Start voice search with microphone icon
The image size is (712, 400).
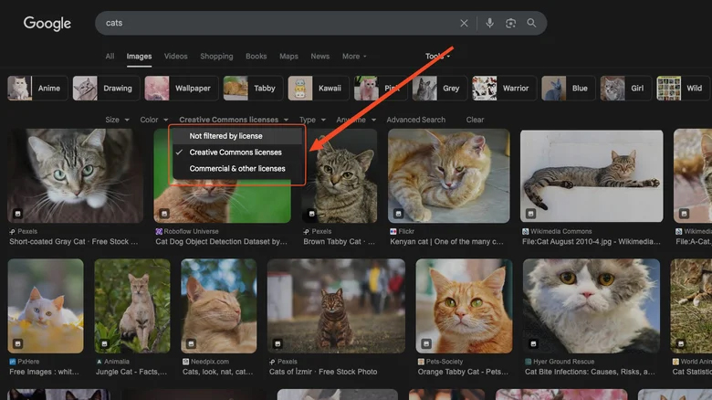tap(490, 23)
